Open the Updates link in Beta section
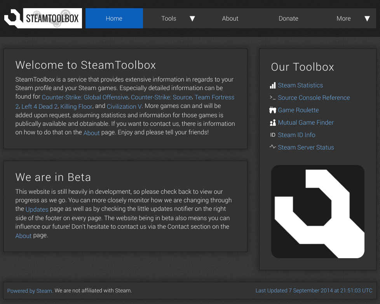380x304 pixels. point(37,209)
